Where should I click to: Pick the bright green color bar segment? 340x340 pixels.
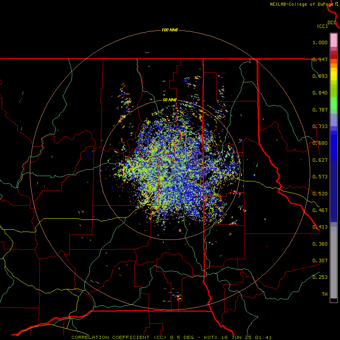tap(334, 103)
